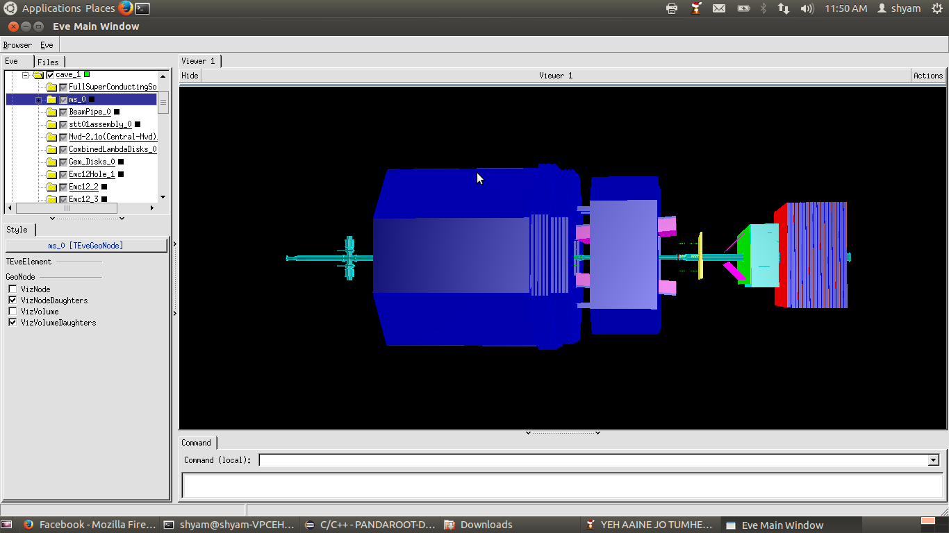
Task: Collapse the cave_1 tree node
Action: [x=26, y=74]
